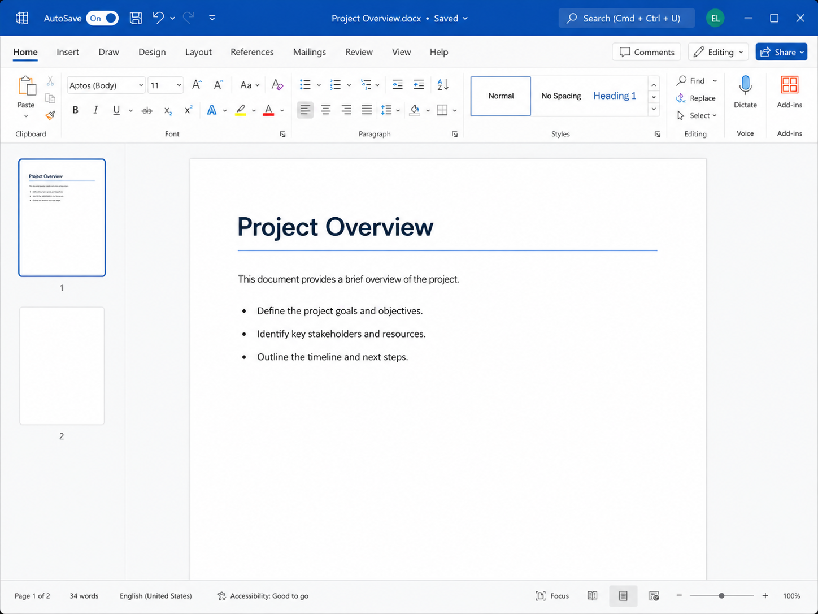
Task: Clear all formatting with the eraser A icon
Action: pyautogui.click(x=277, y=85)
